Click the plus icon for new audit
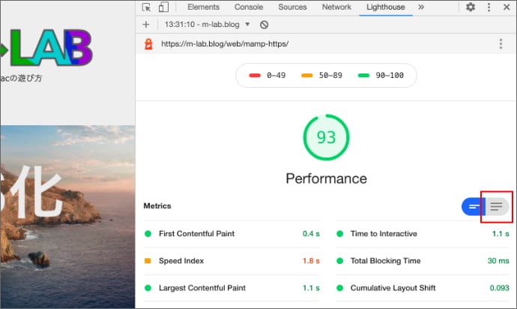This screenshot has width=517, height=309. click(146, 25)
